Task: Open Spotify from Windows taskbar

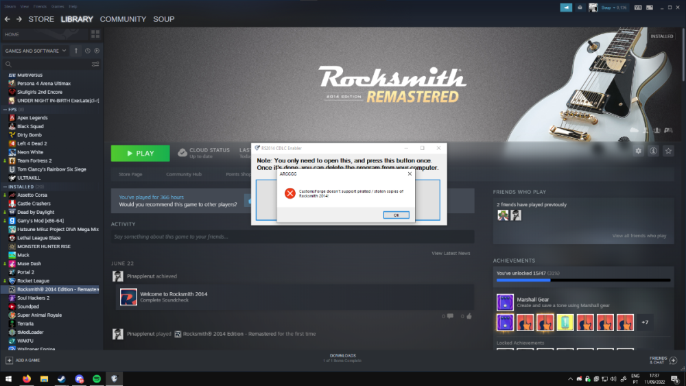Action: tap(97, 378)
